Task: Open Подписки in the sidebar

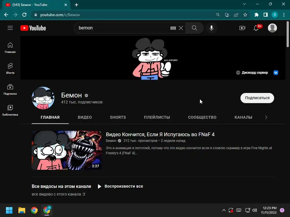Action: (x=10, y=89)
